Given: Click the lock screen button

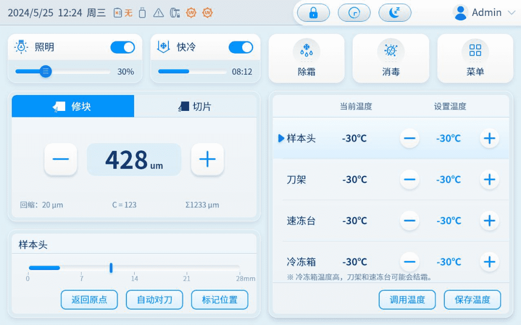Looking at the screenshot, I should 314,13.
